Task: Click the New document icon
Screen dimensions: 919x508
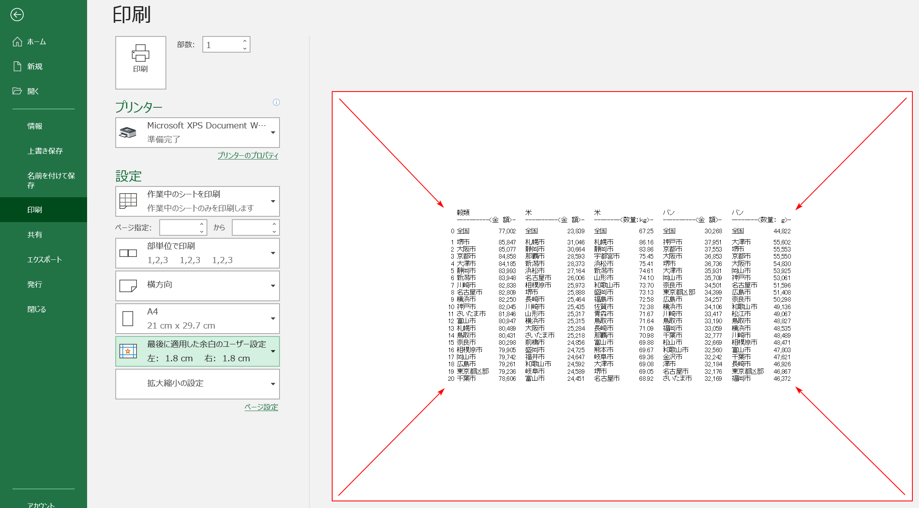Action: (x=17, y=66)
